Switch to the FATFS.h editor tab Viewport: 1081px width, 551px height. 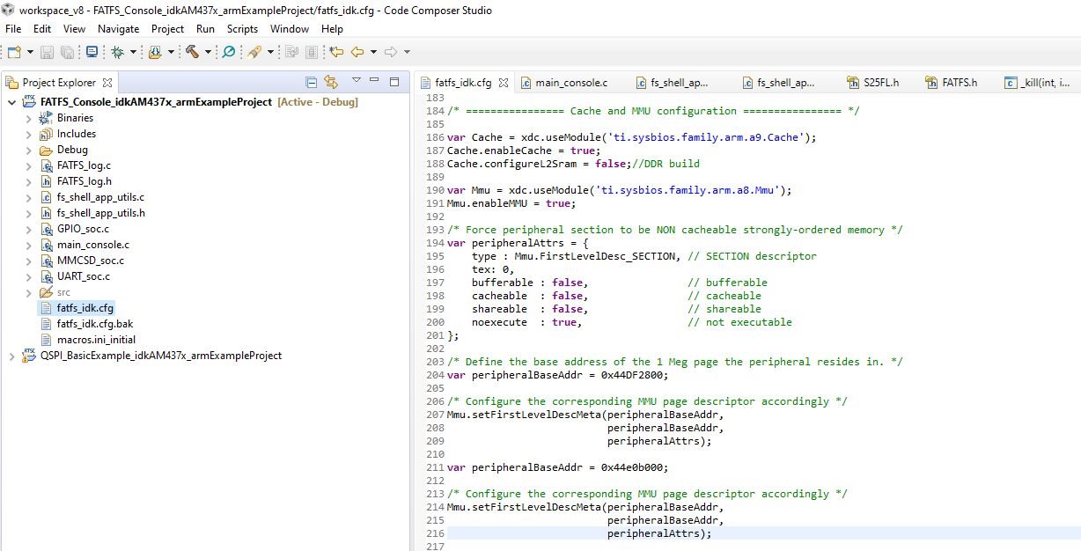(x=951, y=83)
